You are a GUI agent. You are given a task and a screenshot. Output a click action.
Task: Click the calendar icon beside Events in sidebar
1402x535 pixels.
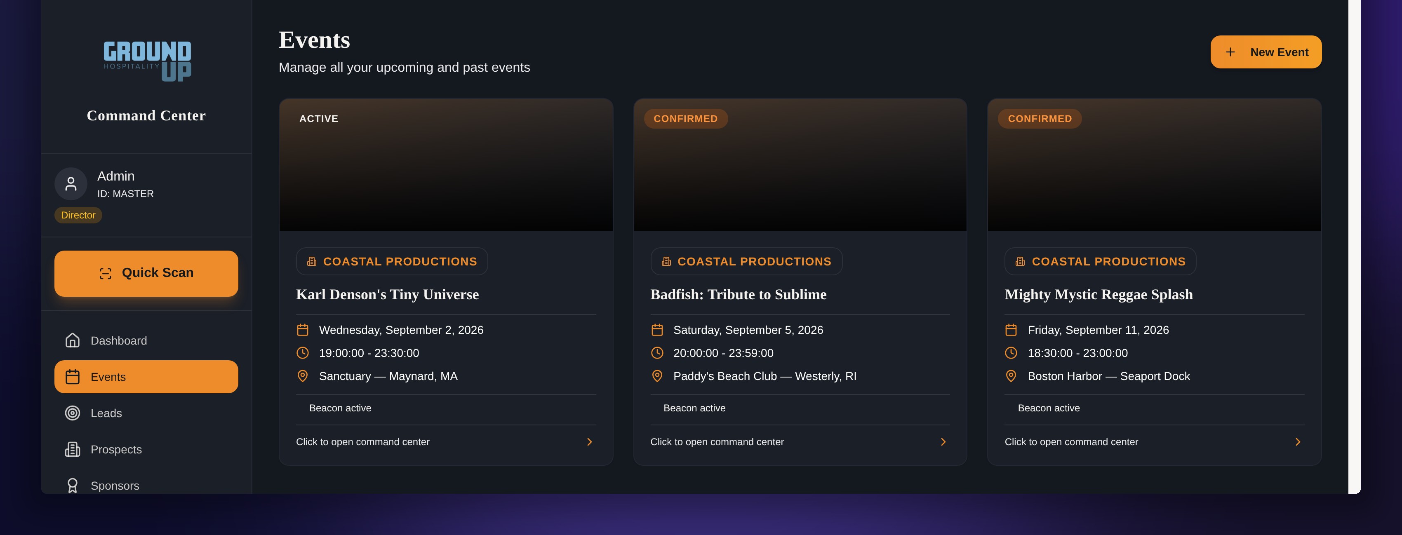(x=73, y=377)
